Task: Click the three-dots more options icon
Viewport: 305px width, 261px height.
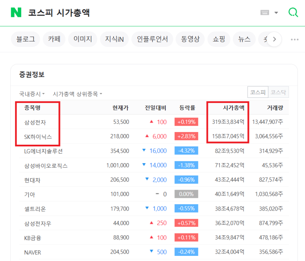Action: (294, 39)
